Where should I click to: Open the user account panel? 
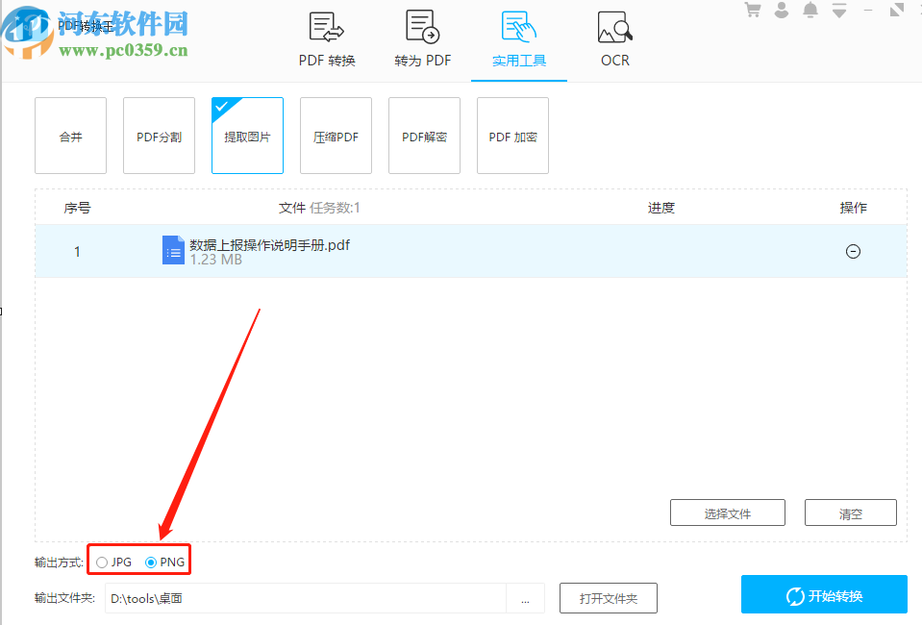point(781,10)
